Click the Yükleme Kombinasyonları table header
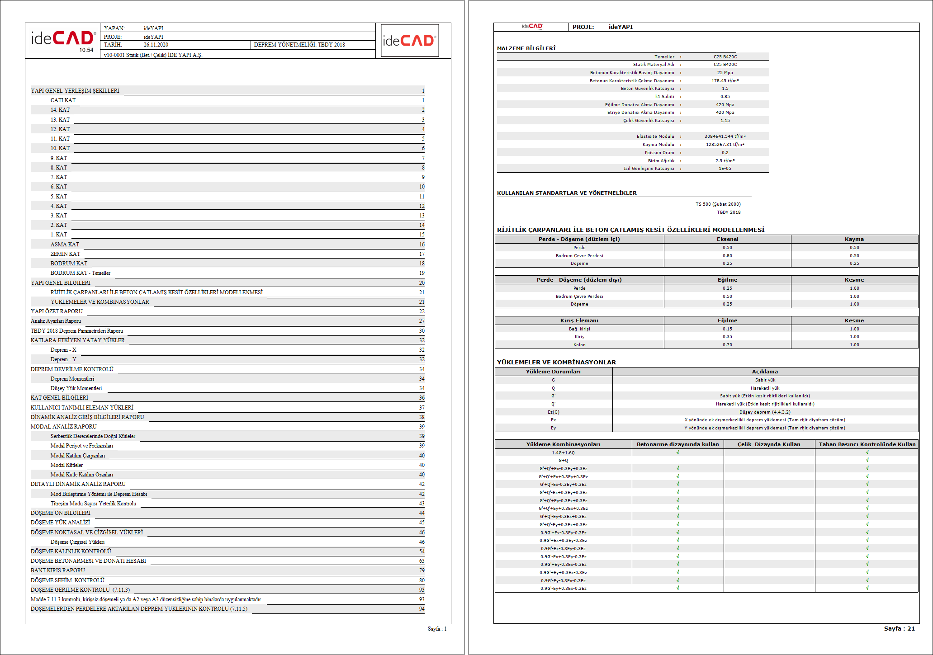933x655 pixels. pyautogui.click(x=563, y=444)
